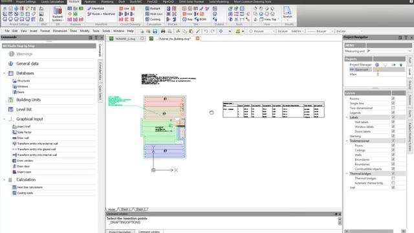Close the Tutorial_No_Building.dwg document tab
The width and height of the screenshot is (414, 233).
click(197, 39)
